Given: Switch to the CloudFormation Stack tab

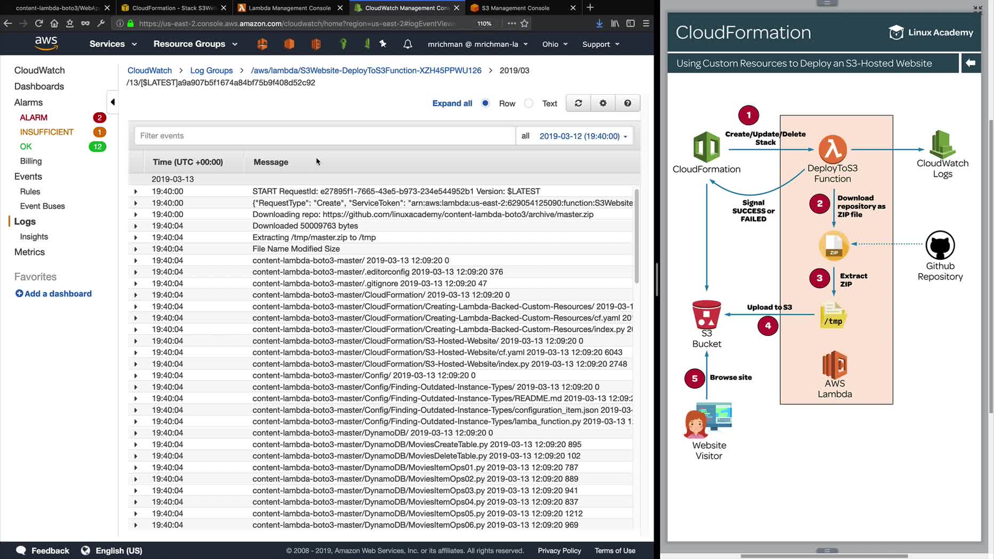Looking at the screenshot, I should coord(174,8).
